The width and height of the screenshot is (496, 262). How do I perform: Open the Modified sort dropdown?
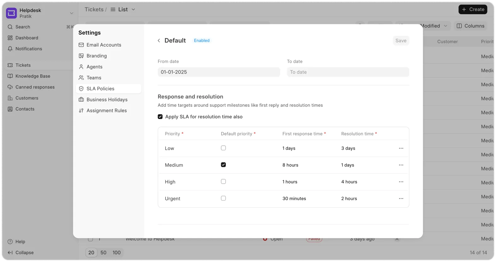click(445, 26)
